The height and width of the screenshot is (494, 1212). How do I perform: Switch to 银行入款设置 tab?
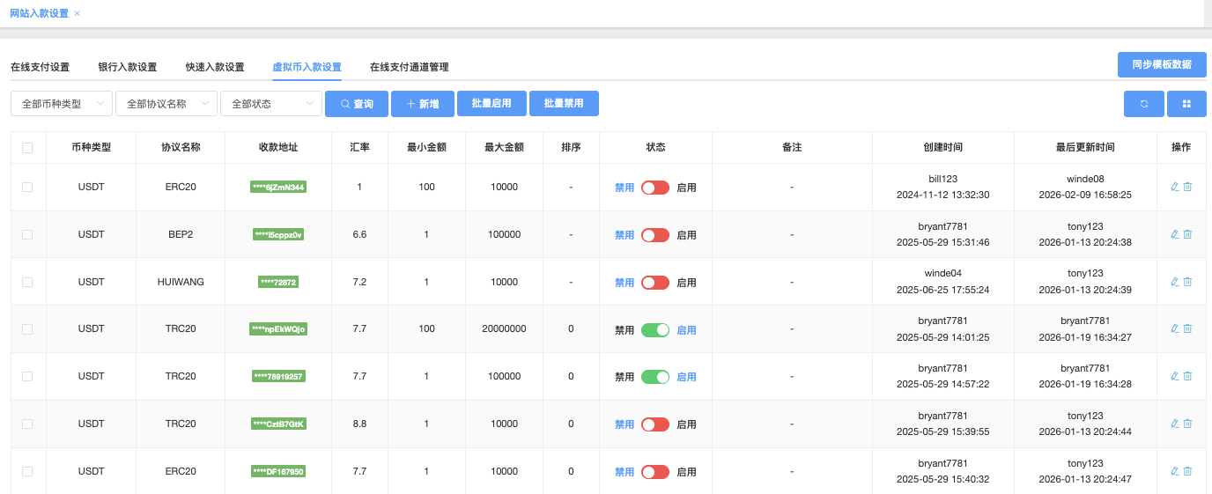[x=127, y=67]
